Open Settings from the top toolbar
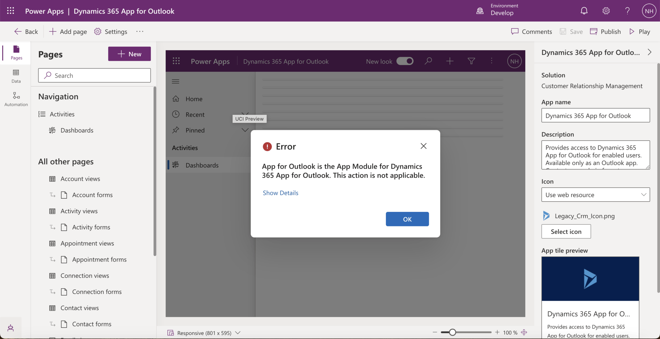This screenshot has height=339, width=660. 111,31
